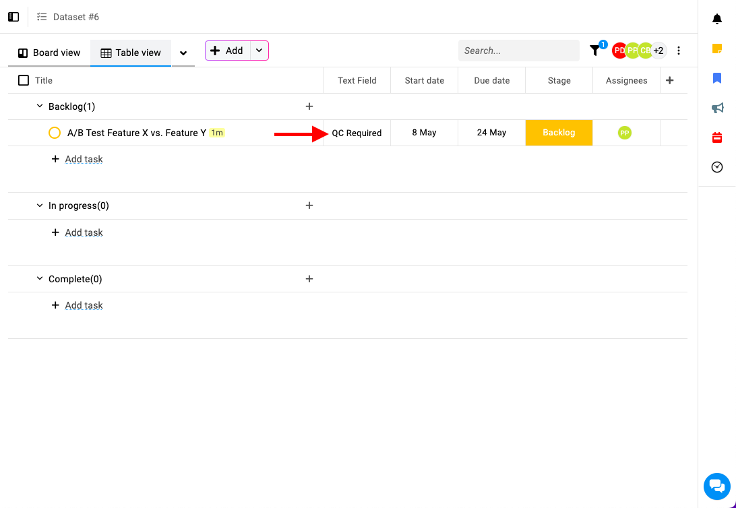This screenshot has height=508, width=736.
Task: Mark A/B Test task complete circle
Action: (x=55, y=133)
